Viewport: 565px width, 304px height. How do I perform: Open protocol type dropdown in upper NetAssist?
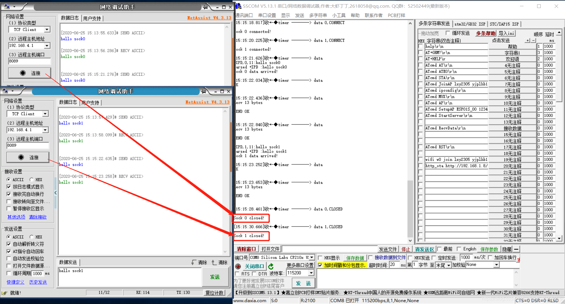47,30
